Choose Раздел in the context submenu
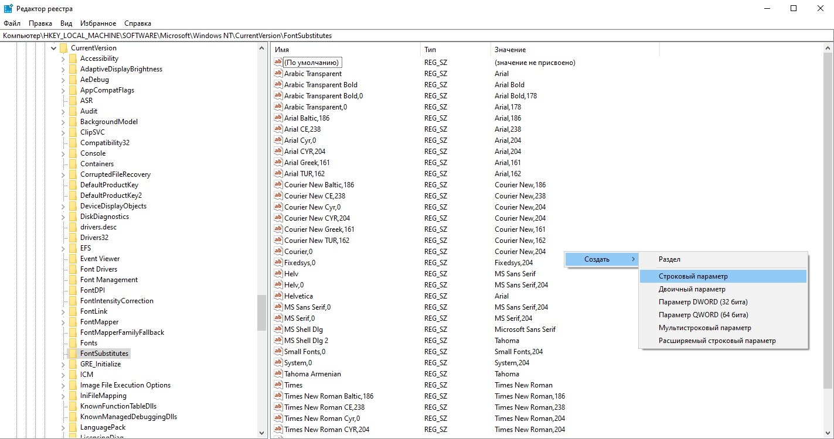This screenshot has height=439, width=834. click(723, 259)
